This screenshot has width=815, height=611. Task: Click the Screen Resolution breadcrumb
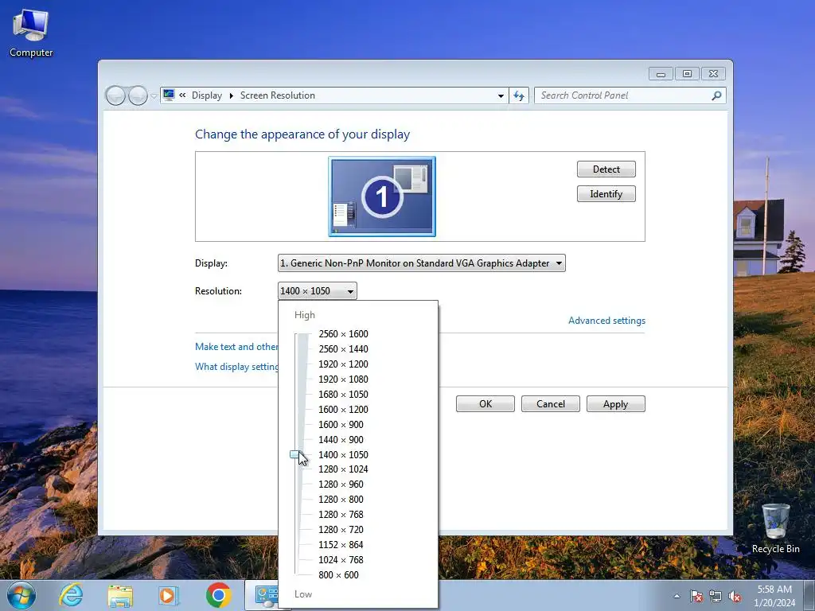coord(278,95)
